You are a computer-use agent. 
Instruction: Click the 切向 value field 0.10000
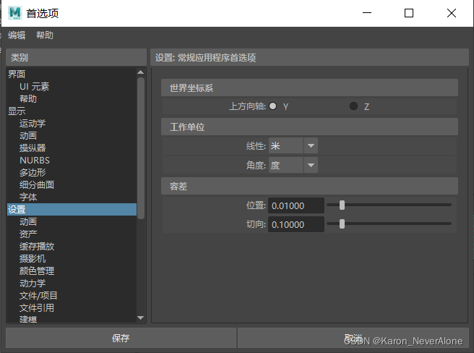click(x=296, y=224)
